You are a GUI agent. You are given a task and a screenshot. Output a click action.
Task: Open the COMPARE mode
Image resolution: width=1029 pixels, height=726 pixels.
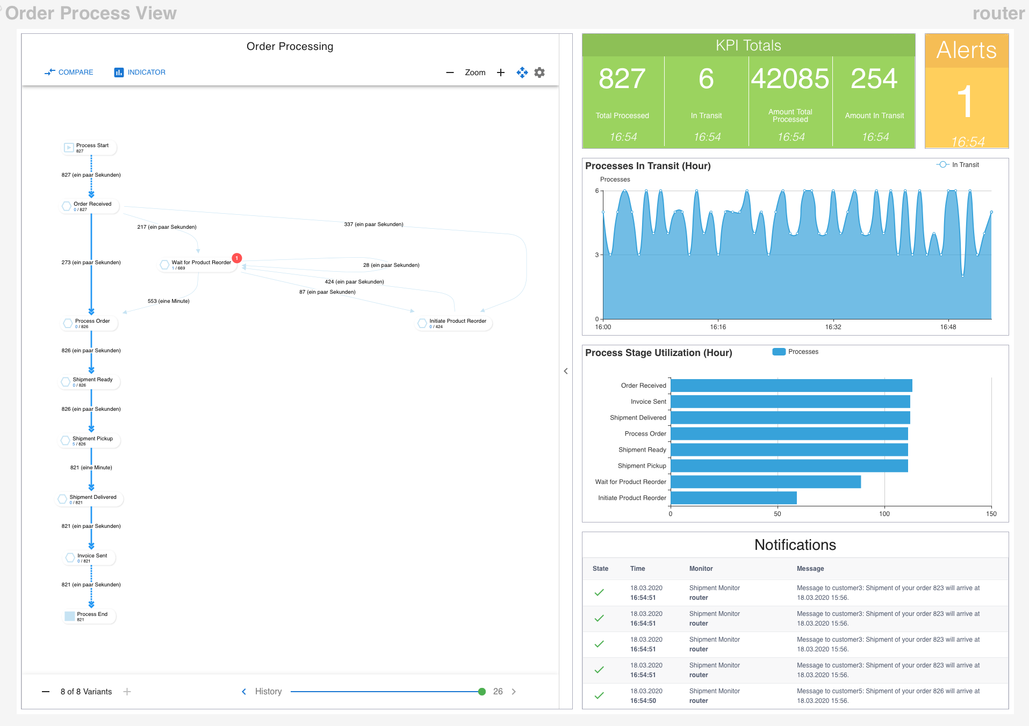pos(69,72)
